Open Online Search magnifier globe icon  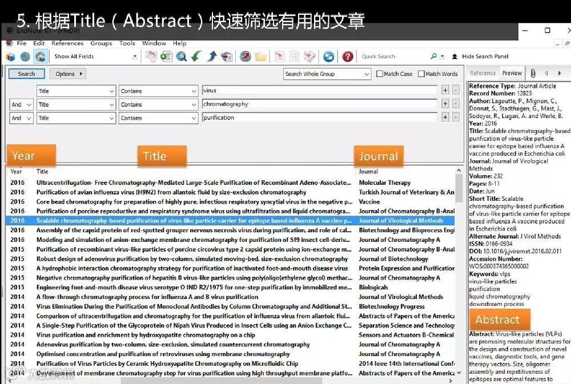(182, 56)
